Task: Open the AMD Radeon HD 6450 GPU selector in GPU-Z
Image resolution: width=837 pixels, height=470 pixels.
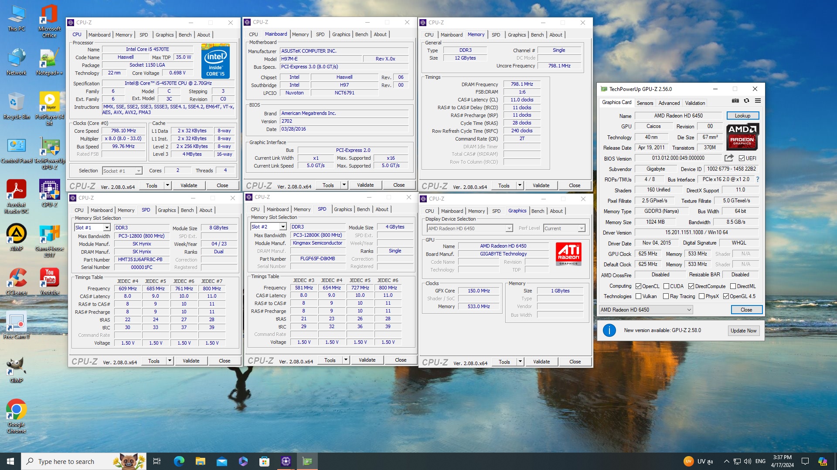Action: [646, 310]
